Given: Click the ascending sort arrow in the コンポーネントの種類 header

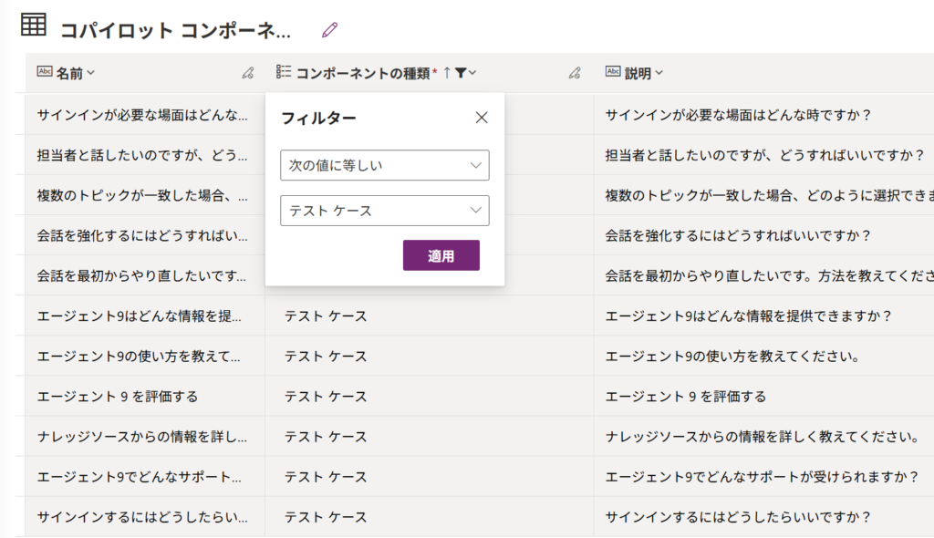Looking at the screenshot, I should (447, 73).
